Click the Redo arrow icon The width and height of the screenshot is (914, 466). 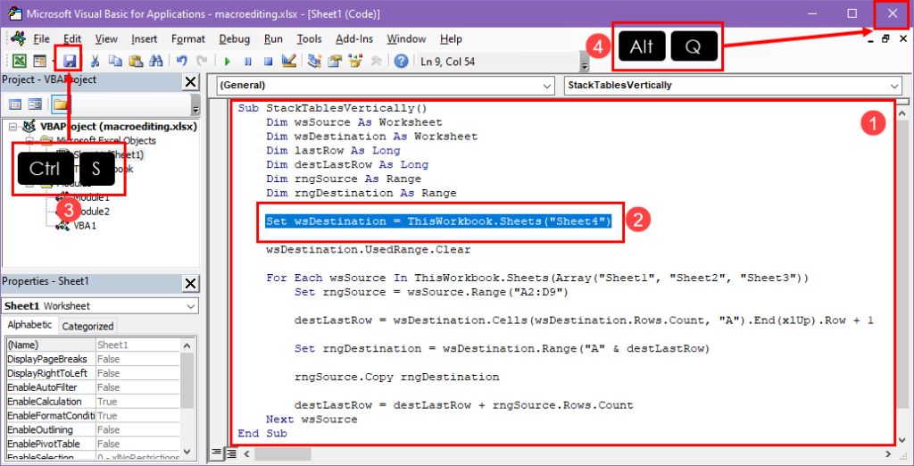(201, 62)
